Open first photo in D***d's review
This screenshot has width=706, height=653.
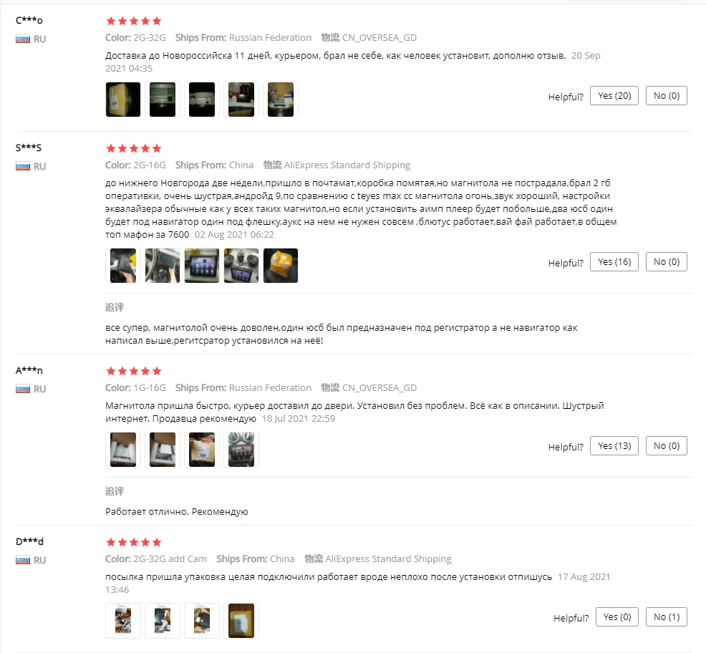[123, 621]
